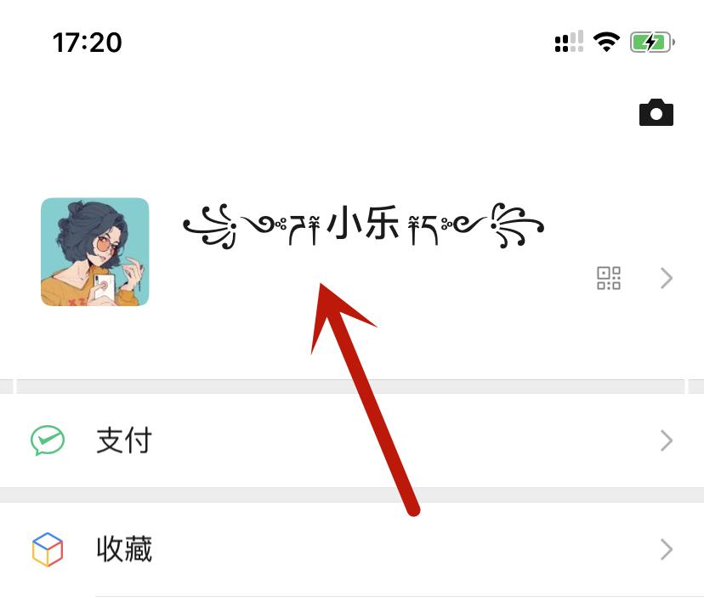Open the profile avatar picture
The image size is (704, 597).
point(94,252)
